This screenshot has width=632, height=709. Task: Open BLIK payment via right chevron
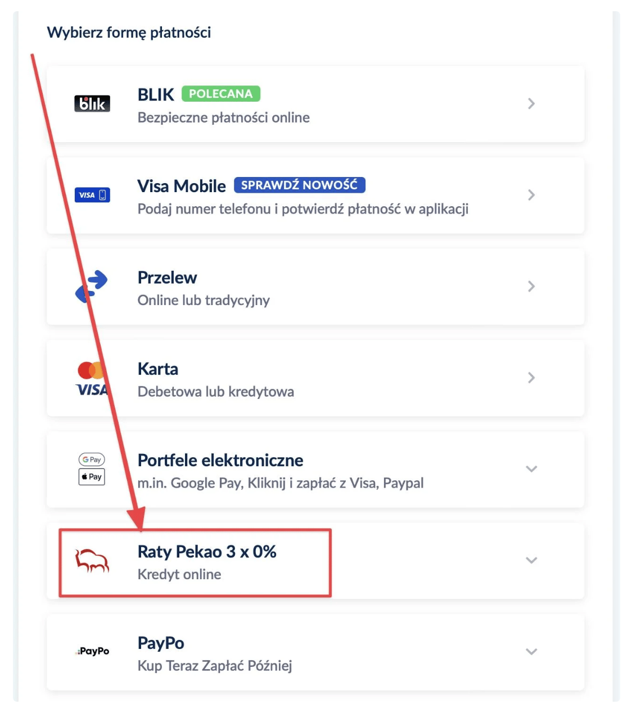(x=531, y=103)
